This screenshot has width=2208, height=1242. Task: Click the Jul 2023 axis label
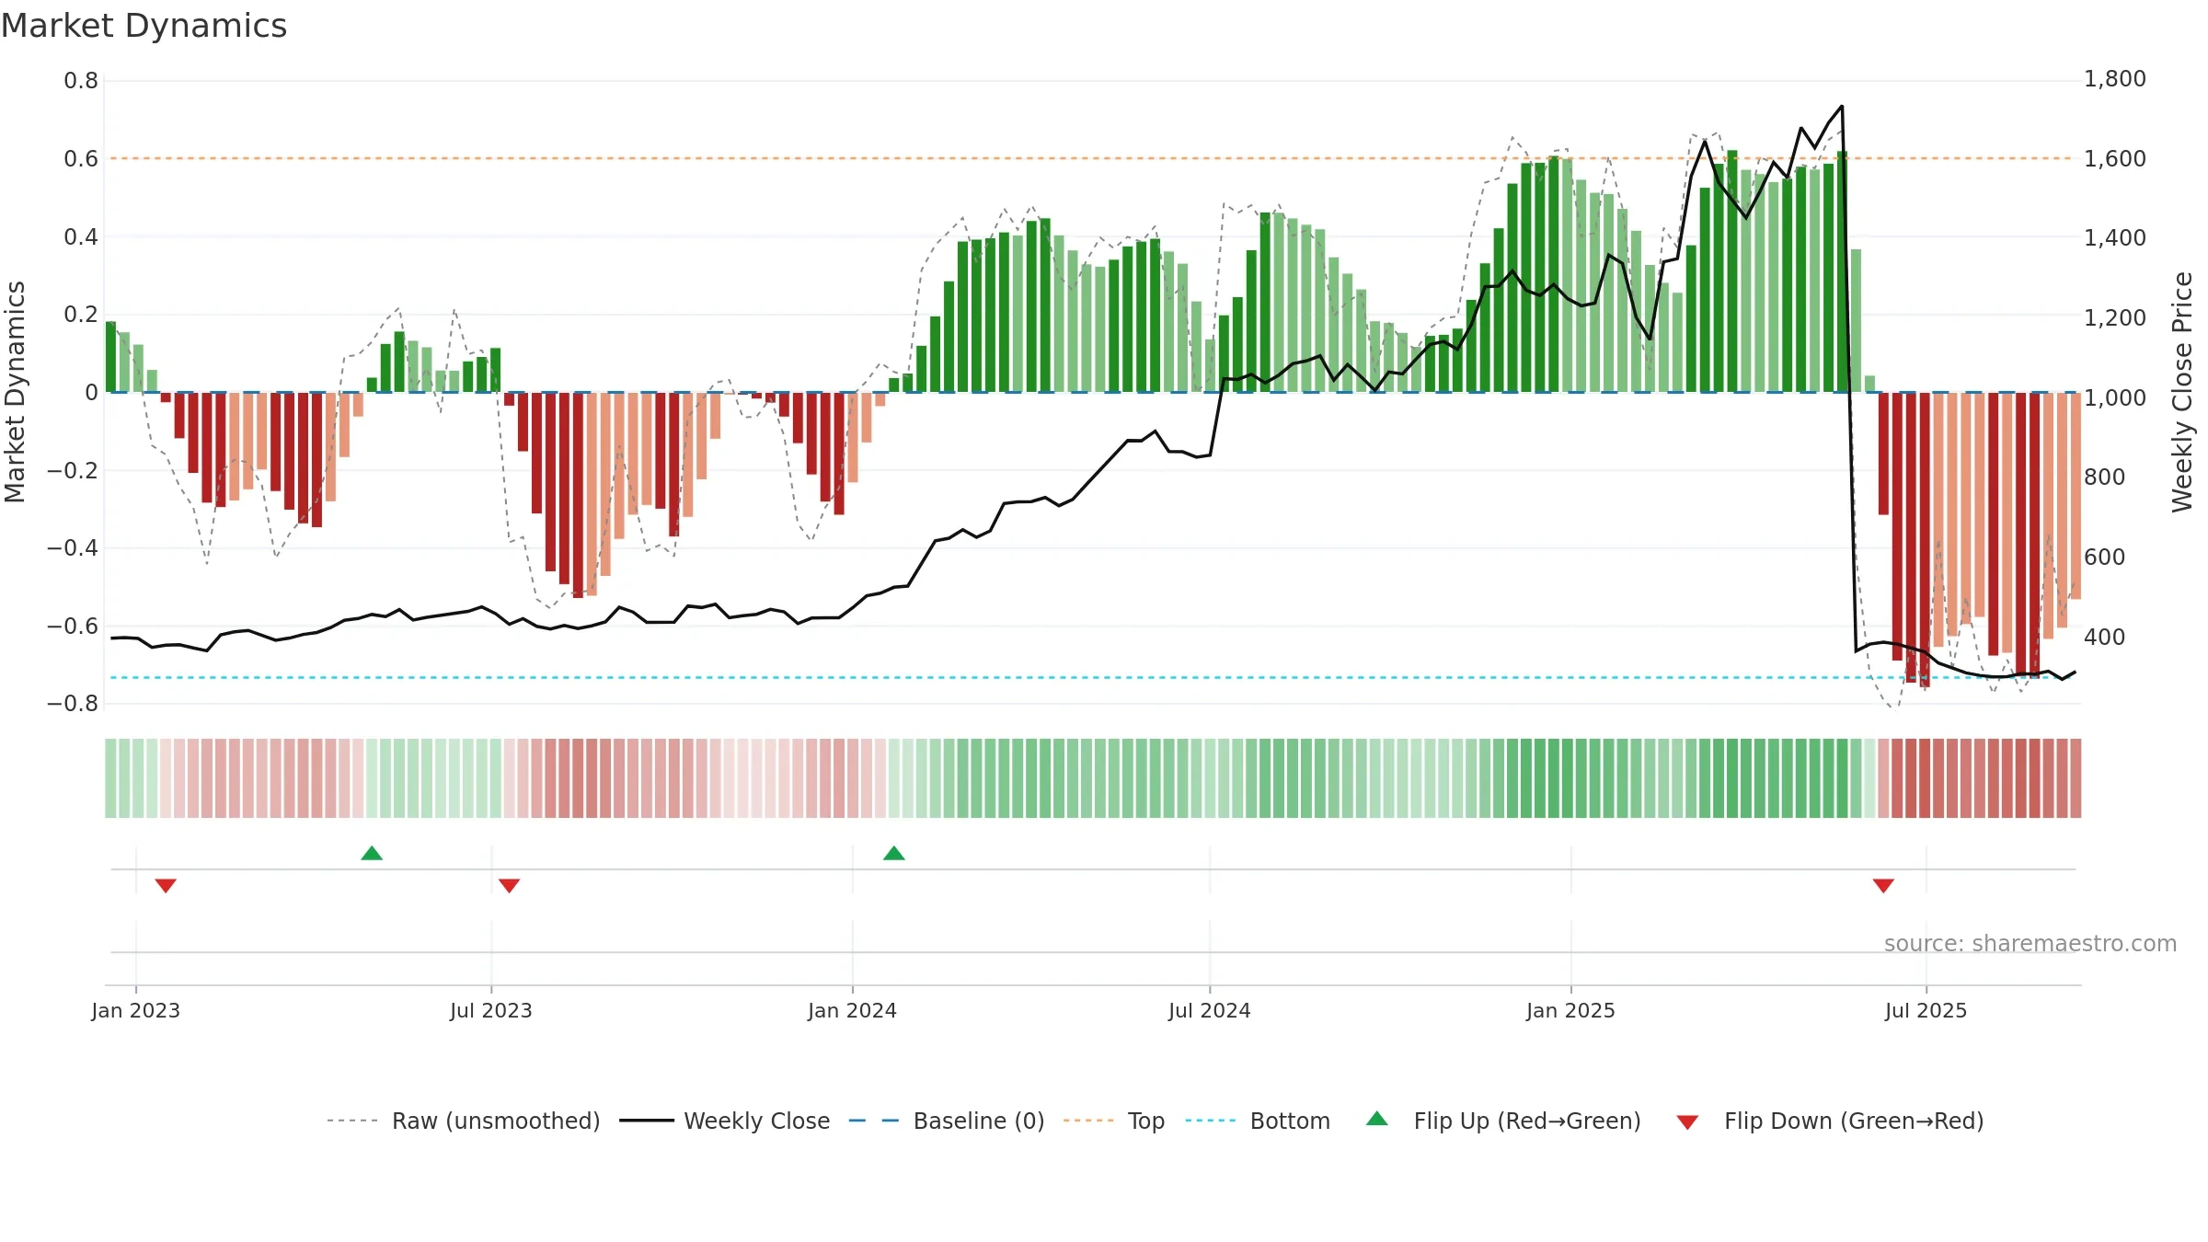tap(491, 1010)
